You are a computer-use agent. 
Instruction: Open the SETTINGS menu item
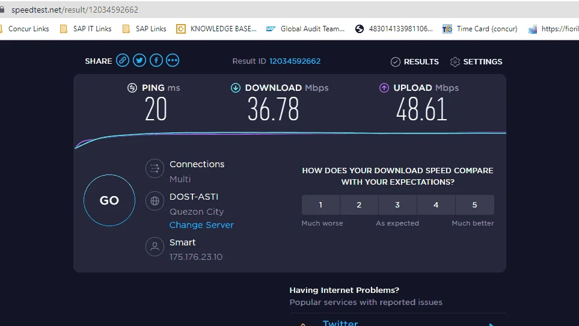(476, 62)
